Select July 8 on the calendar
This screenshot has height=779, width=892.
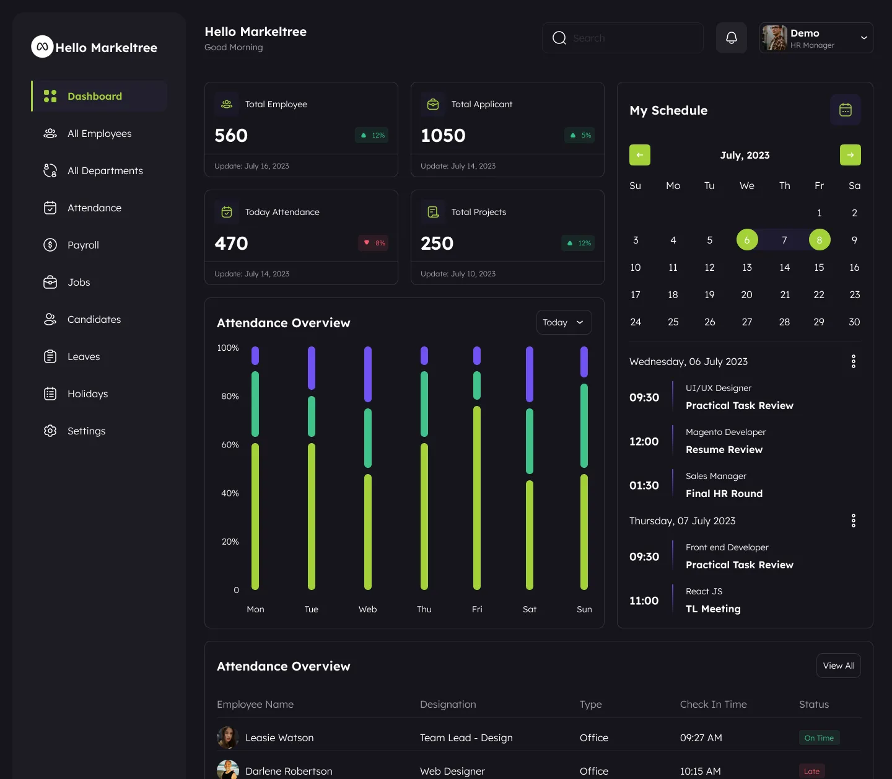pyautogui.click(x=819, y=240)
